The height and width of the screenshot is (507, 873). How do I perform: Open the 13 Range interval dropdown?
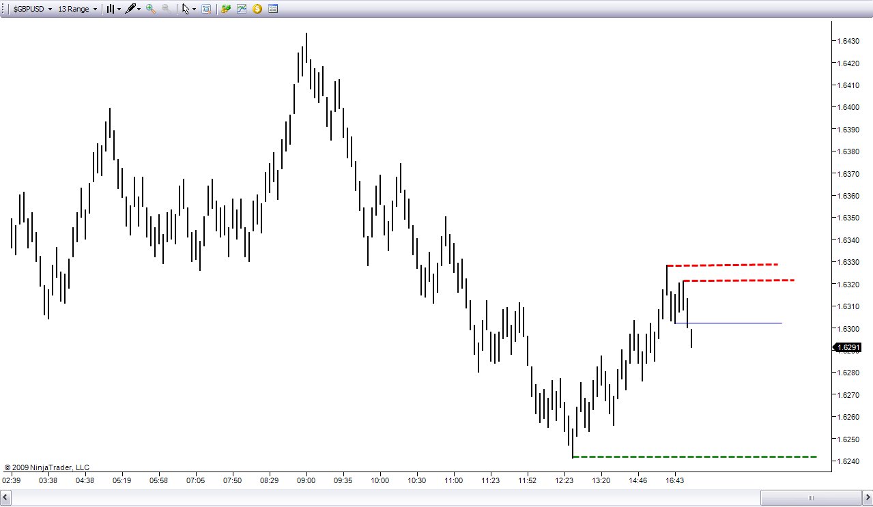[x=77, y=10]
